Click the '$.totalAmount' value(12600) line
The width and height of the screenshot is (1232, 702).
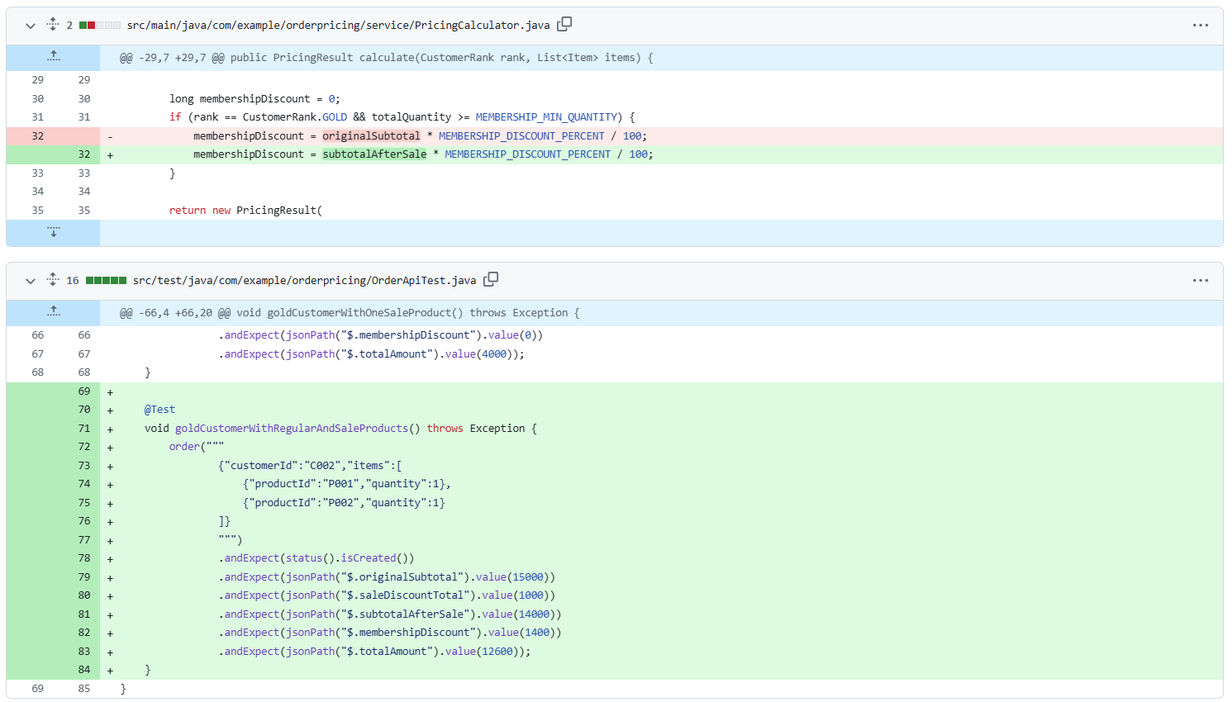pos(374,652)
